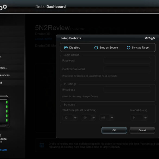Click the 'Cache' label in the sidebar
This screenshot has height=159, width=159.
pos(3,139)
